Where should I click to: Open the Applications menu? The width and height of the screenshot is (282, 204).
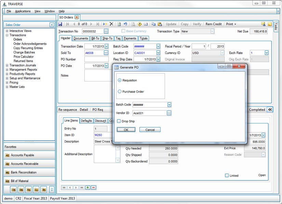23,11
